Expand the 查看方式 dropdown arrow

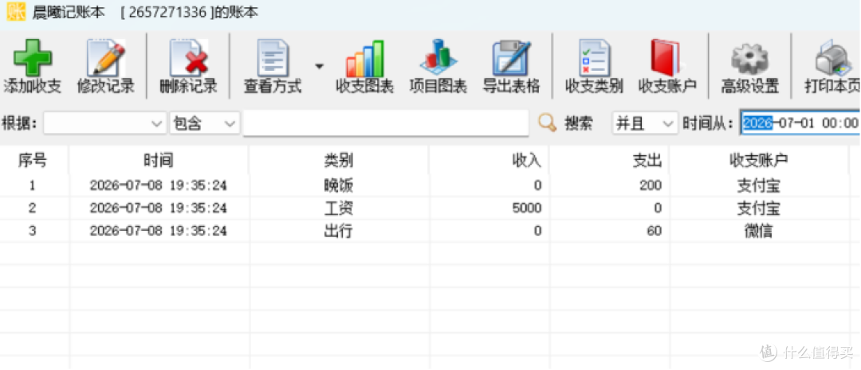point(319,66)
